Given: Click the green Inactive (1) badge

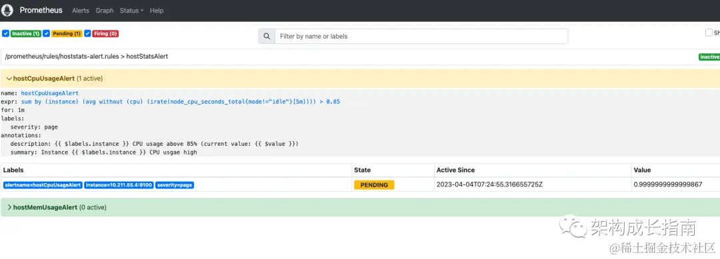Looking at the screenshot, I should click(x=26, y=33).
